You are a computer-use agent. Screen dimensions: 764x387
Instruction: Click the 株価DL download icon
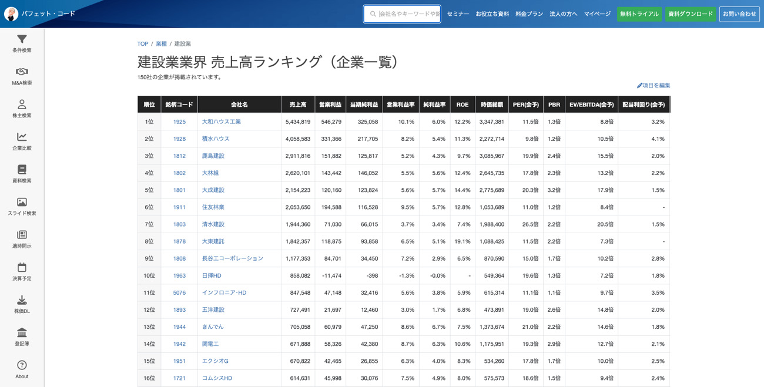coord(22,300)
